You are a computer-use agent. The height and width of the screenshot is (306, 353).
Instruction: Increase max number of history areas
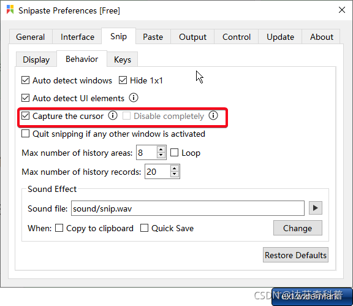coord(161,149)
